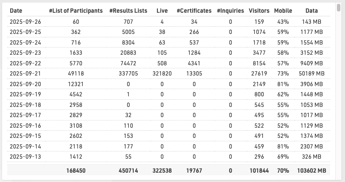345x182 pixels.
Task: Click the #Results Lists column header
Action: click(128, 11)
